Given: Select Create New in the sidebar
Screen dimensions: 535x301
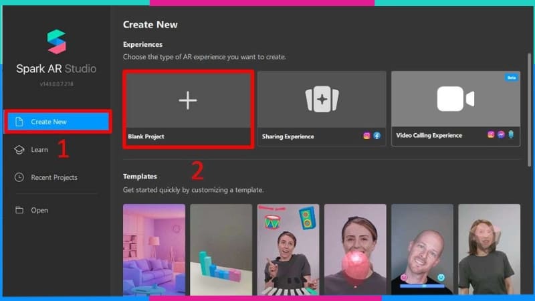Looking at the screenshot, I should pos(58,122).
